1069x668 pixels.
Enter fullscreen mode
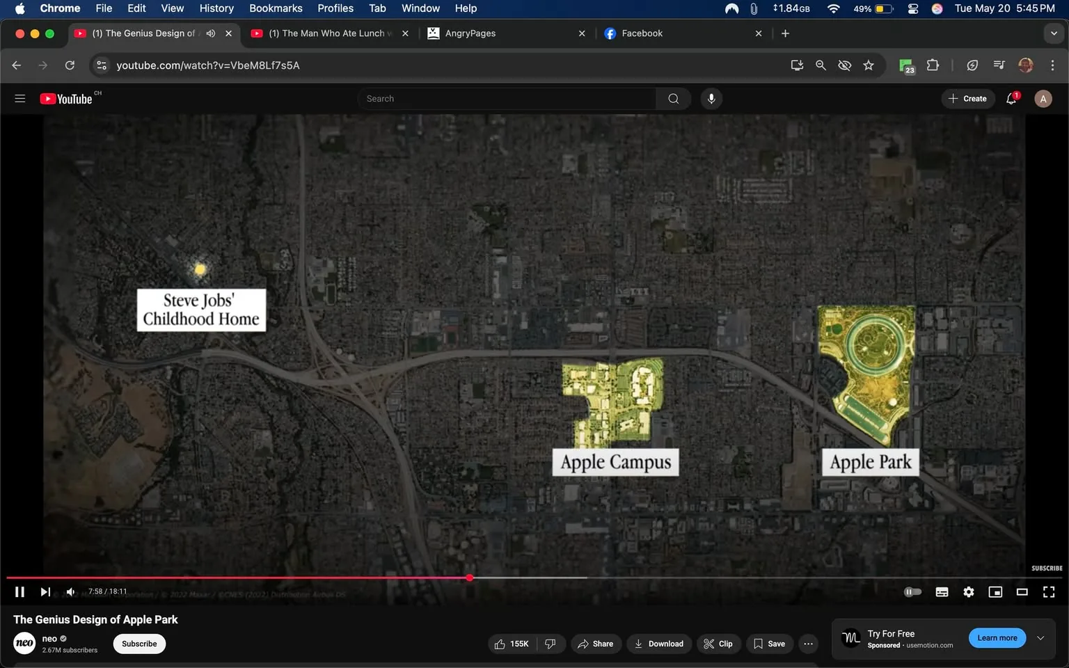click(1048, 591)
